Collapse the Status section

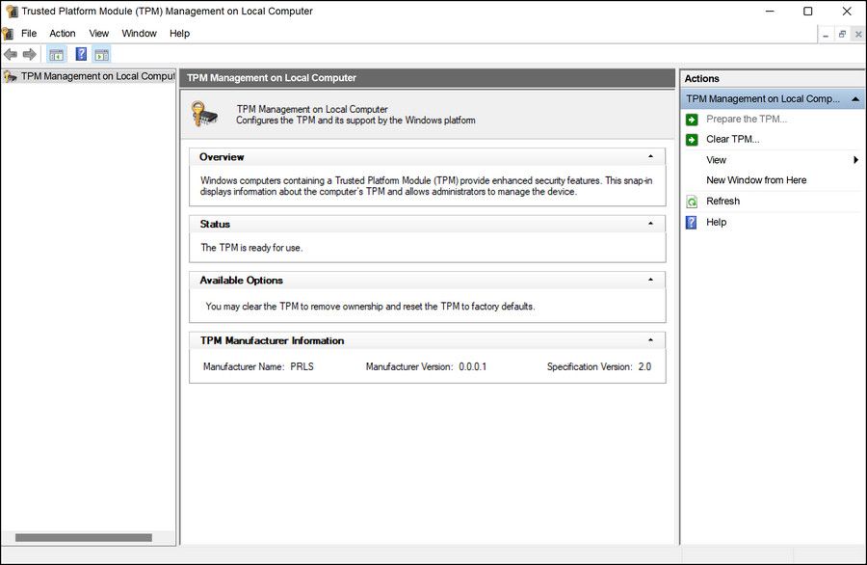[650, 224]
